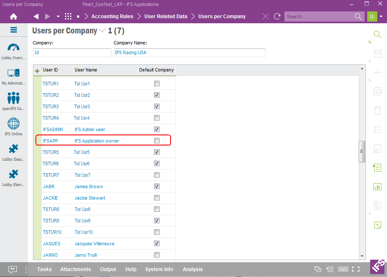Click the scroll down arrow of the table
The image size is (387, 277).
pyautogui.click(x=362, y=256)
